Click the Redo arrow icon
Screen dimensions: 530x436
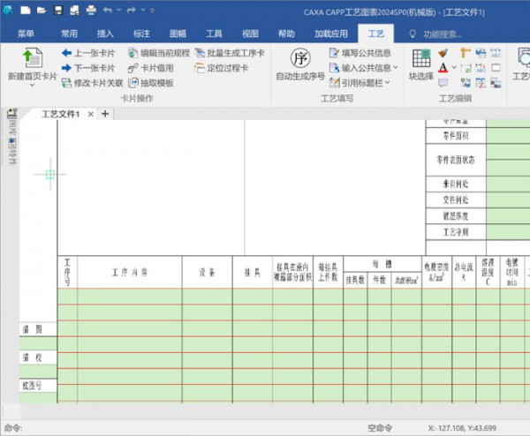(x=131, y=11)
